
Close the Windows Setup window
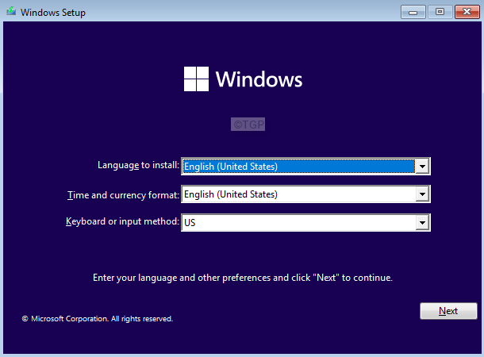[x=467, y=12]
